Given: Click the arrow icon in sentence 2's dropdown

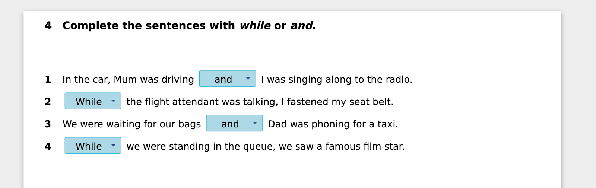Looking at the screenshot, I should [x=113, y=101].
